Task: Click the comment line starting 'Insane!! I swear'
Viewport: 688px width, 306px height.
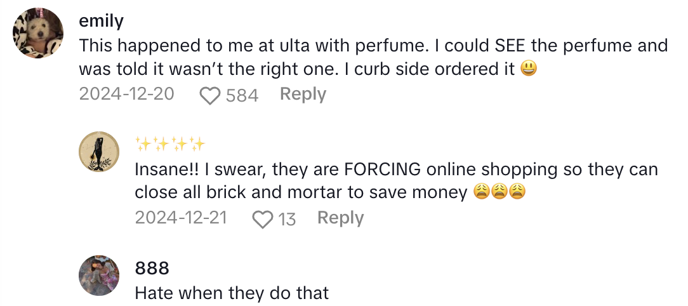Action: 396,170
